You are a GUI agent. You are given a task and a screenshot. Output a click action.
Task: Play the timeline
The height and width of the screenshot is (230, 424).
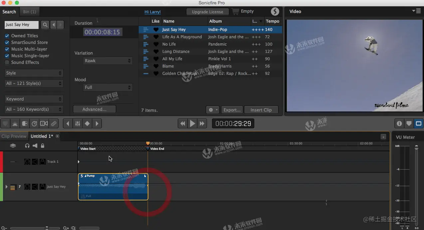point(192,123)
